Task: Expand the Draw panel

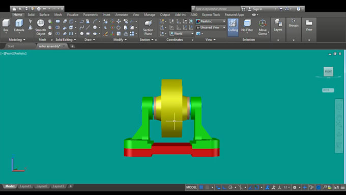Action: click(90, 40)
